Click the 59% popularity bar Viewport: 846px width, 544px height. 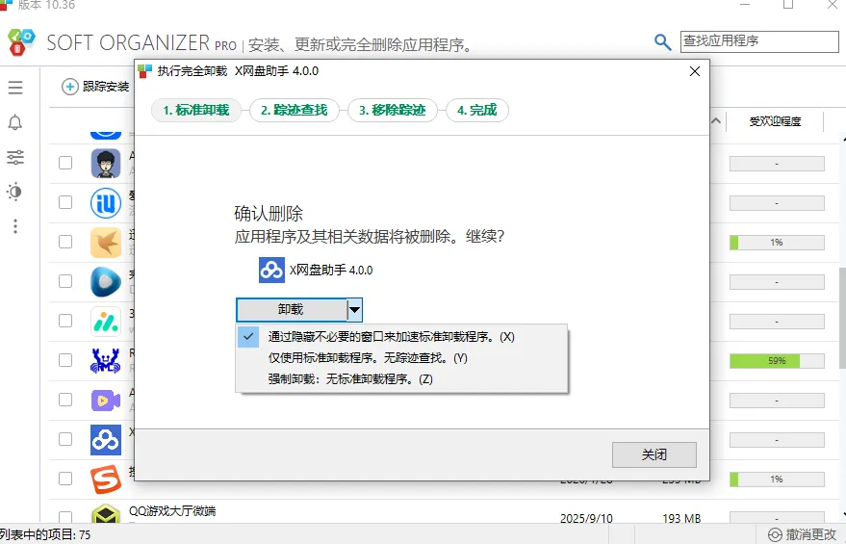pos(777,360)
